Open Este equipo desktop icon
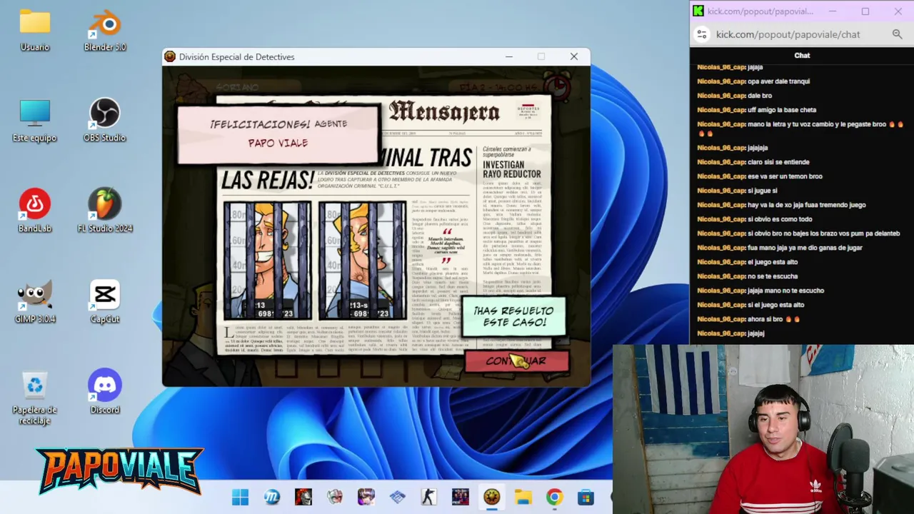Screen dimensions: 914x514 [x=34, y=121]
